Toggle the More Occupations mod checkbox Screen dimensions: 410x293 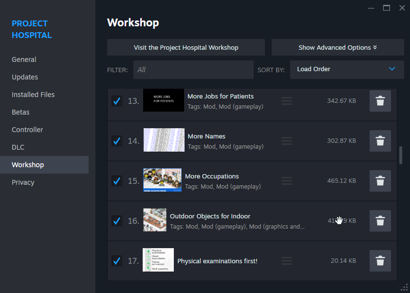point(116,181)
